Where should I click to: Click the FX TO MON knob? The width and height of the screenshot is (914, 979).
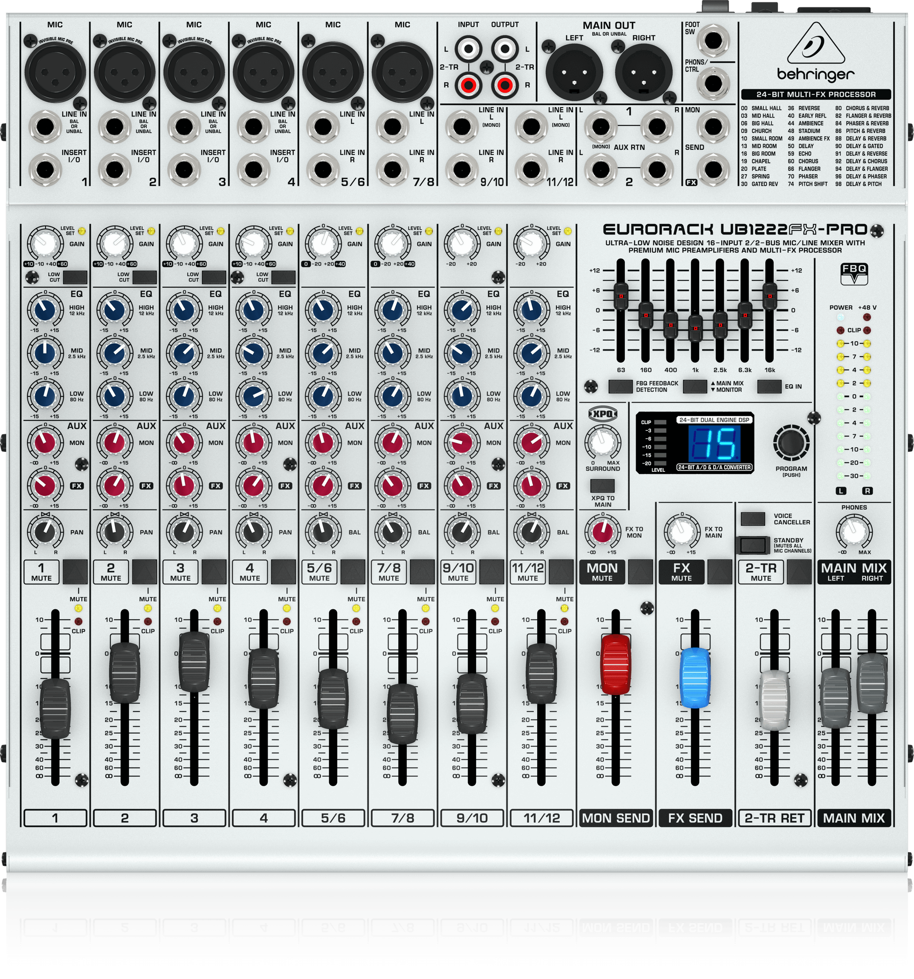[x=602, y=533]
